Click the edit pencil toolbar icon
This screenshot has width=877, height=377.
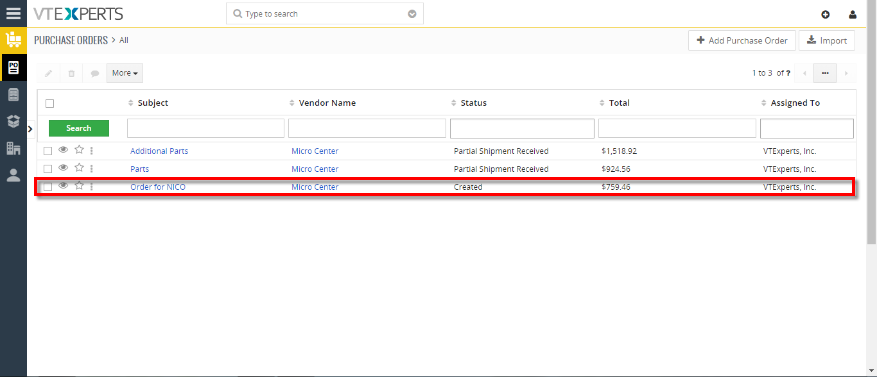pyautogui.click(x=48, y=73)
